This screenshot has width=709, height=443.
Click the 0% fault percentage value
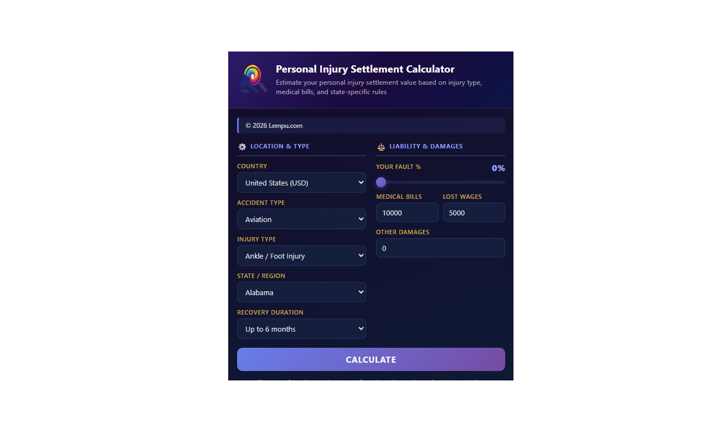coord(498,168)
